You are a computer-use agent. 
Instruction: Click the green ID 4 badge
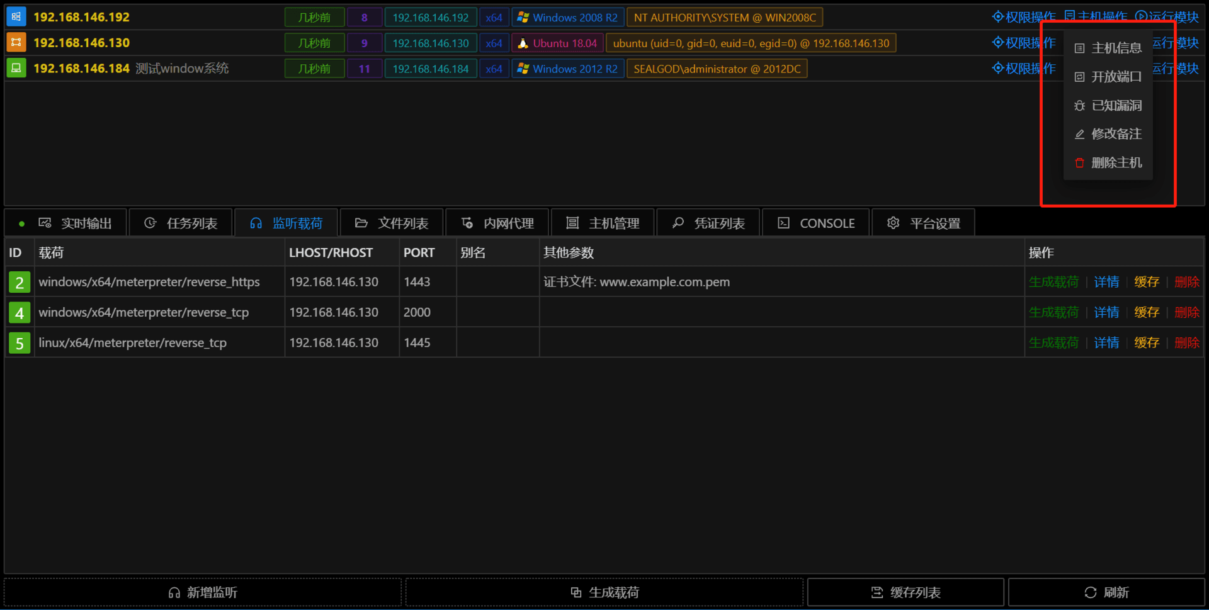pyautogui.click(x=20, y=312)
